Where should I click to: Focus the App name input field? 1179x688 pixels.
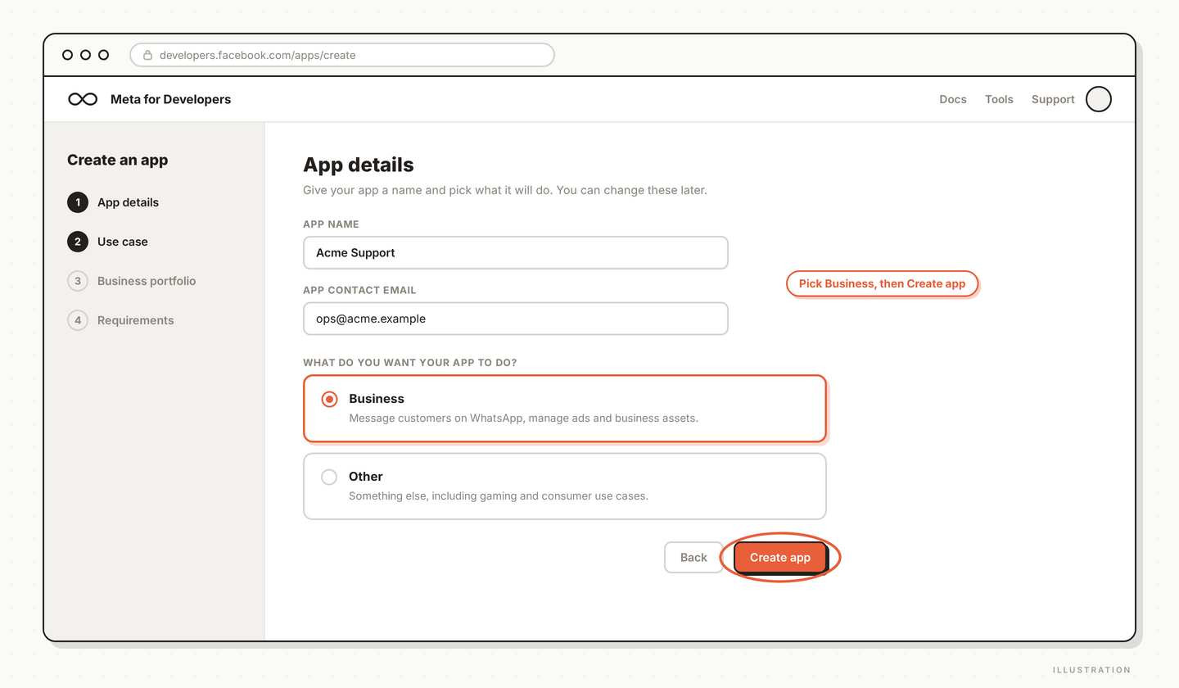[516, 252]
